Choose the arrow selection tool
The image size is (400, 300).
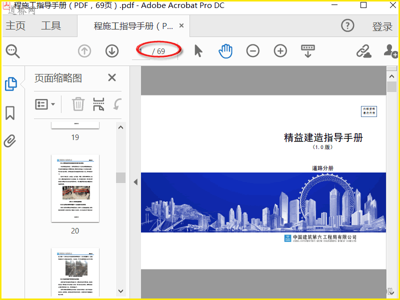(198, 51)
